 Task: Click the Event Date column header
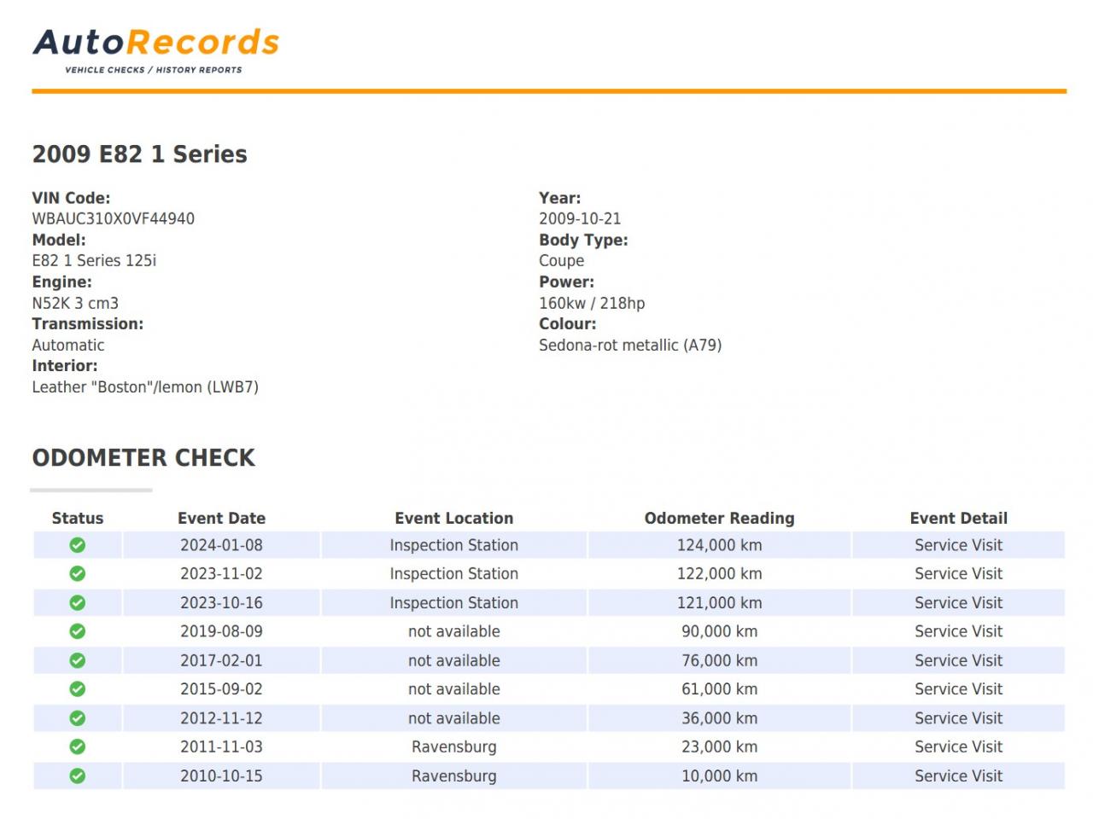click(221, 518)
